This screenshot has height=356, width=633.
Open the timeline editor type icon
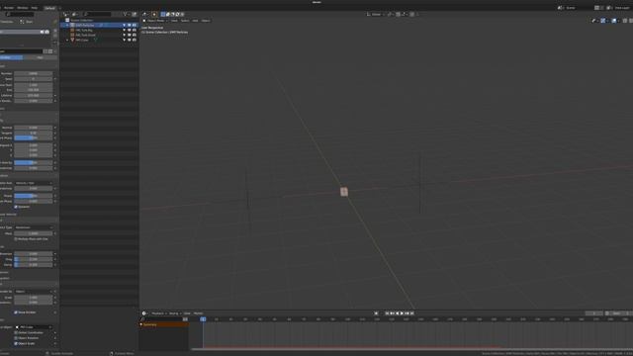click(144, 313)
